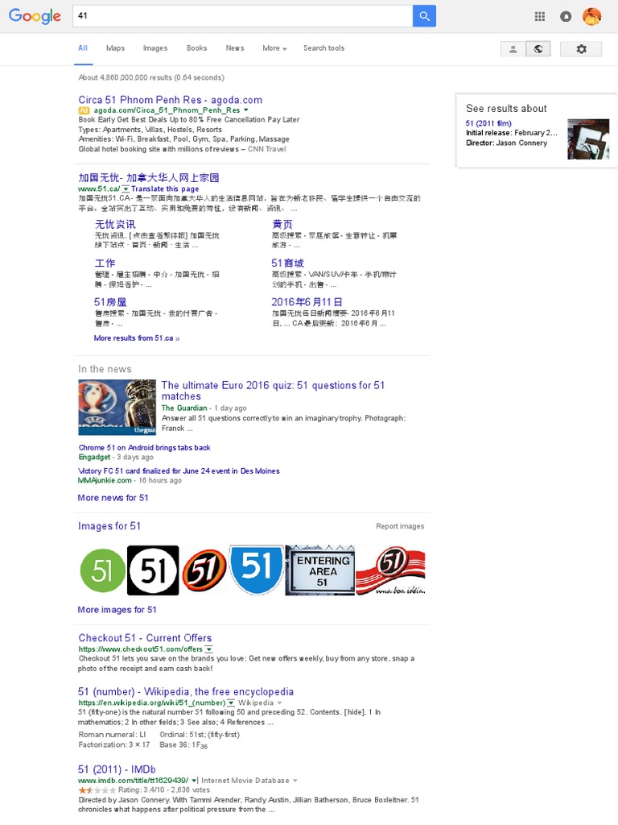
Task: Open 51 (2011) - IMDb result
Action: tap(117, 769)
